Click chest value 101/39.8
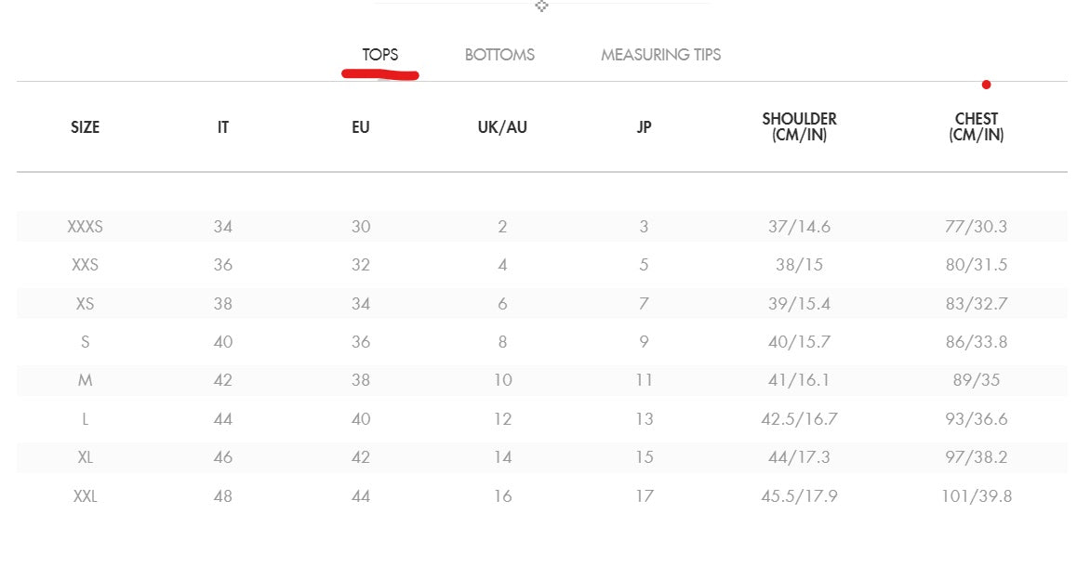Image resolution: width=1077 pixels, height=580 pixels. point(977,496)
